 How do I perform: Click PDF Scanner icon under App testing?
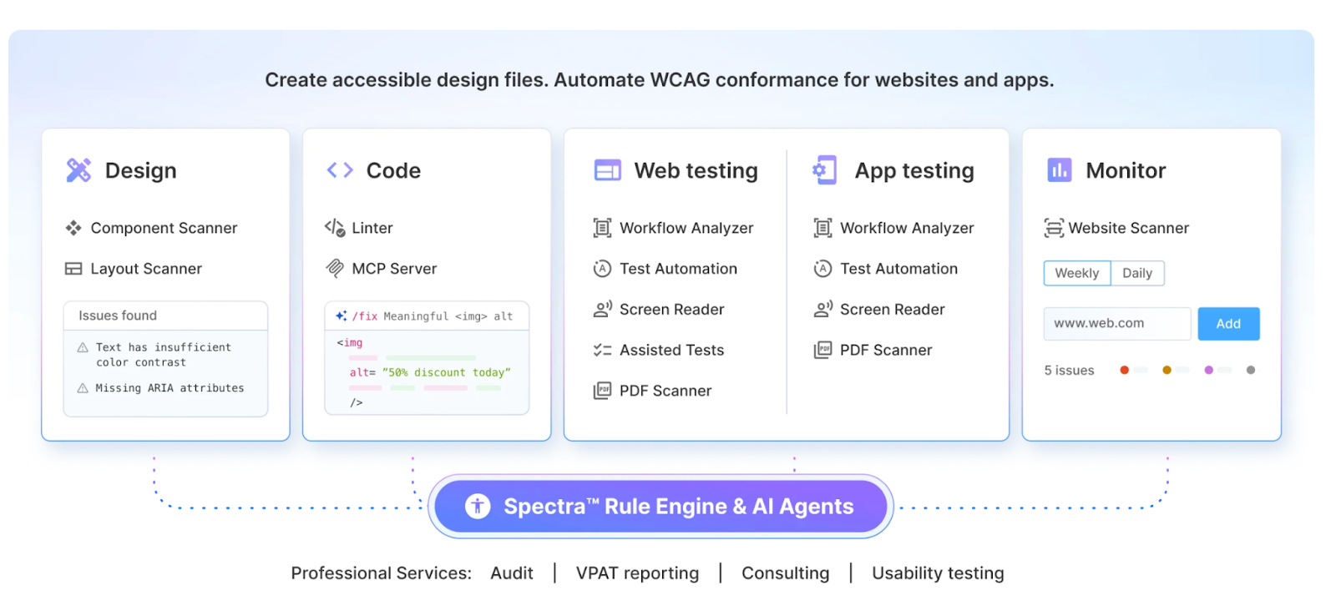(x=822, y=350)
